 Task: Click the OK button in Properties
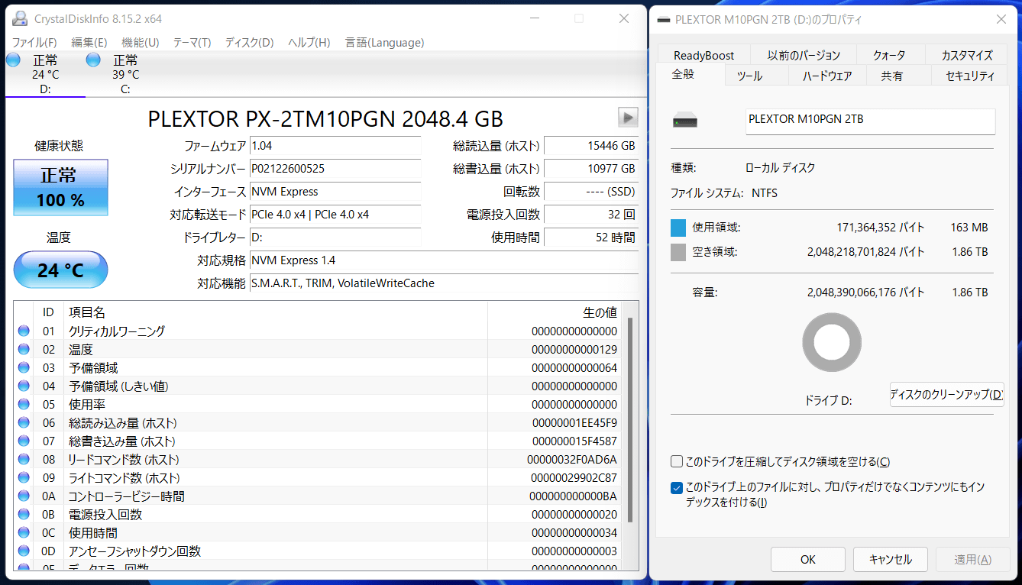(808, 559)
